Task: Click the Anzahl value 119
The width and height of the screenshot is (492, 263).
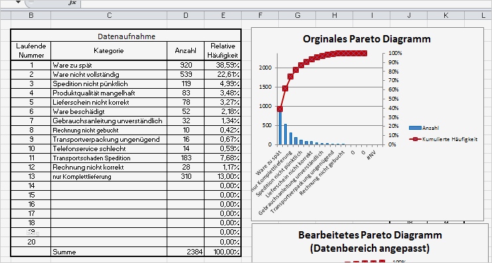Action: tap(186, 83)
